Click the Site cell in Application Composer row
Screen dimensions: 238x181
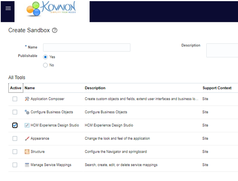[205, 99]
